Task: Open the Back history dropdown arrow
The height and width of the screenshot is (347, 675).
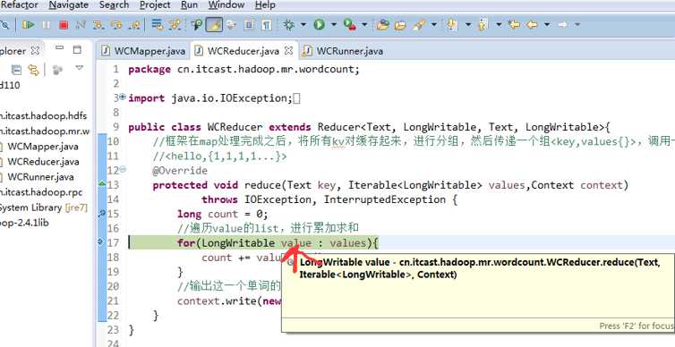Action: tap(547, 25)
